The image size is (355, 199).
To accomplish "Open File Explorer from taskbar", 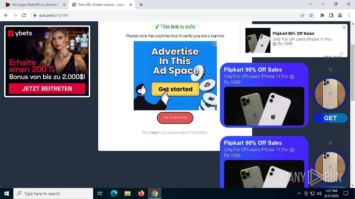I will click(x=128, y=193).
